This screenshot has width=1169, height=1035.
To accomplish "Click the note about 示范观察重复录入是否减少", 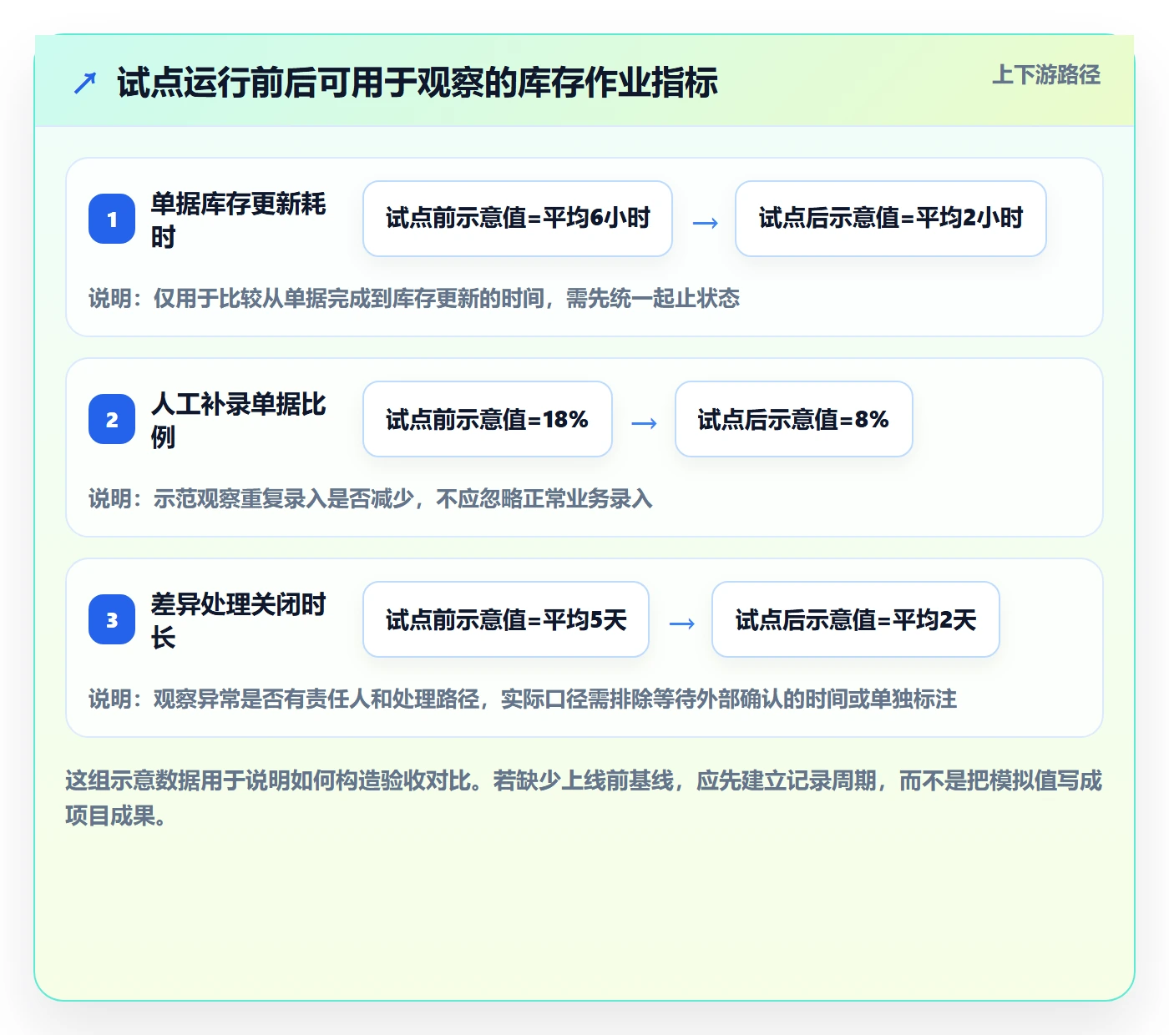I will tap(371, 498).
